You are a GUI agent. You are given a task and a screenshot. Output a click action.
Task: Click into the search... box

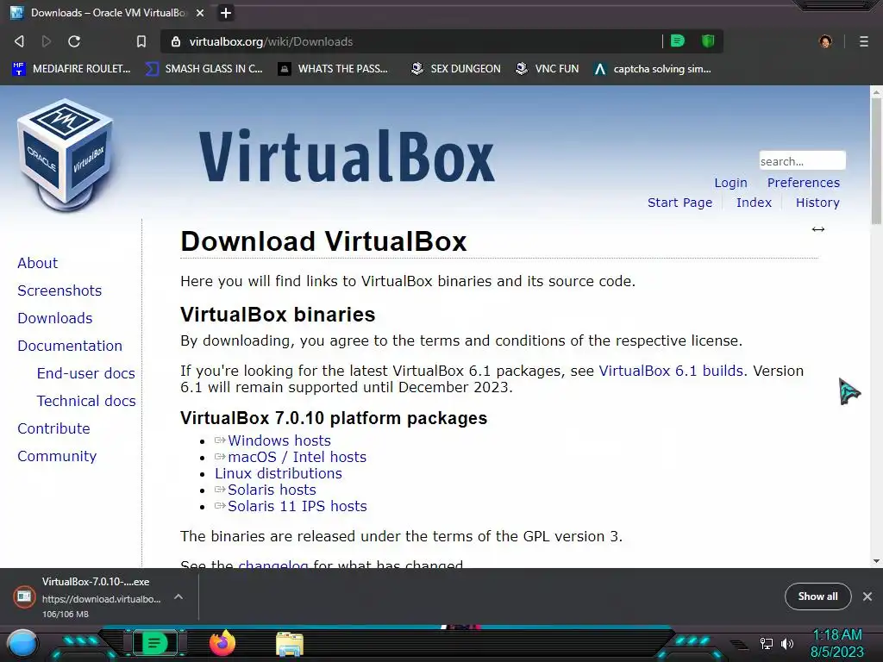coord(802,161)
